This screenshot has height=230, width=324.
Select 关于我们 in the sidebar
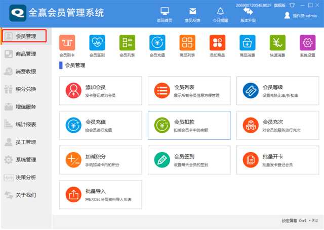point(26,195)
